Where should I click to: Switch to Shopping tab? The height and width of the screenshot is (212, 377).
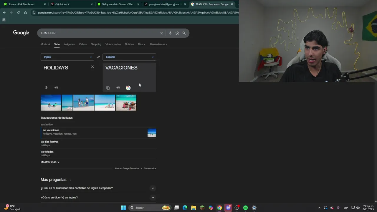click(x=96, y=44)
